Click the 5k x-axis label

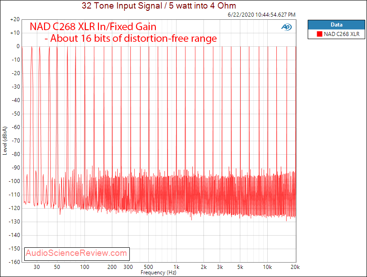(x=240, y=267)
